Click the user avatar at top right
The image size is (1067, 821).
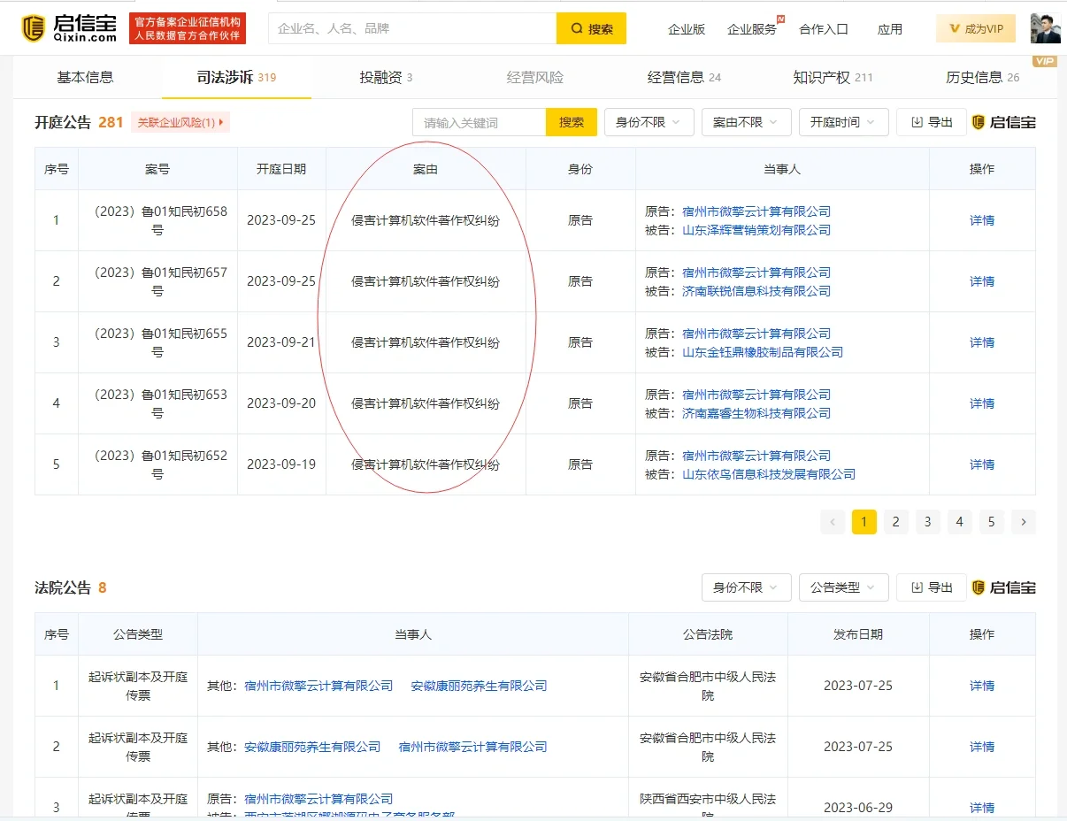point(1046,27)
